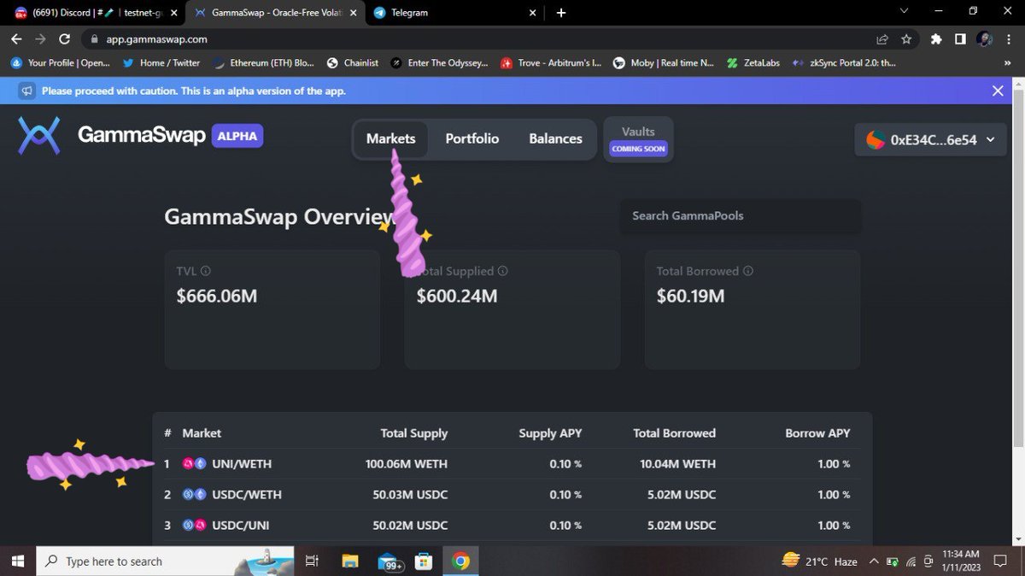
Task: Click the USDC/WETH token pair icons
Action: pyautogui.click(x=194, y=495)
